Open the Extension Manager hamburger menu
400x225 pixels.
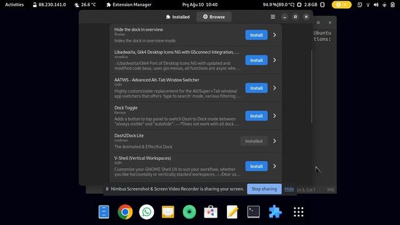click(272, 17)
